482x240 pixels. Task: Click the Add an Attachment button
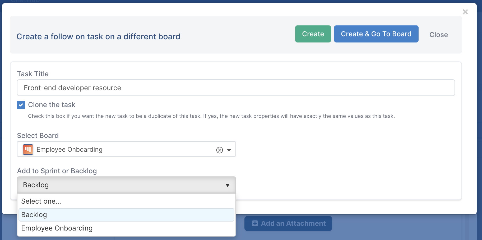coord(288,223)
